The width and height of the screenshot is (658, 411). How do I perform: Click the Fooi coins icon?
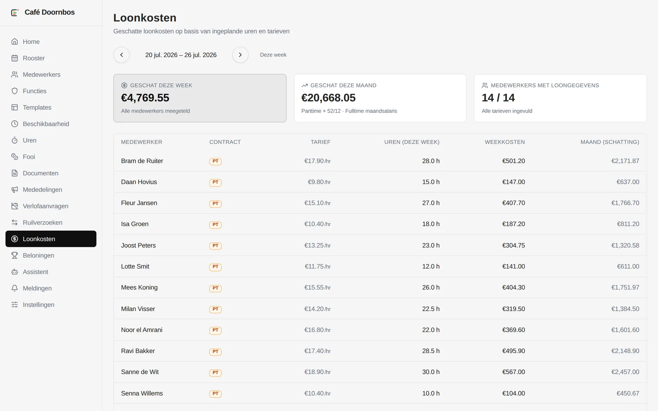(x=14, y=157)
